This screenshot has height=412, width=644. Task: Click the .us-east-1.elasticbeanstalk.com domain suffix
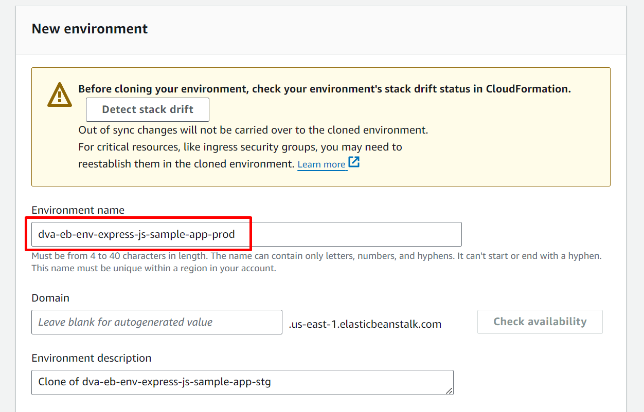point(365,324)
